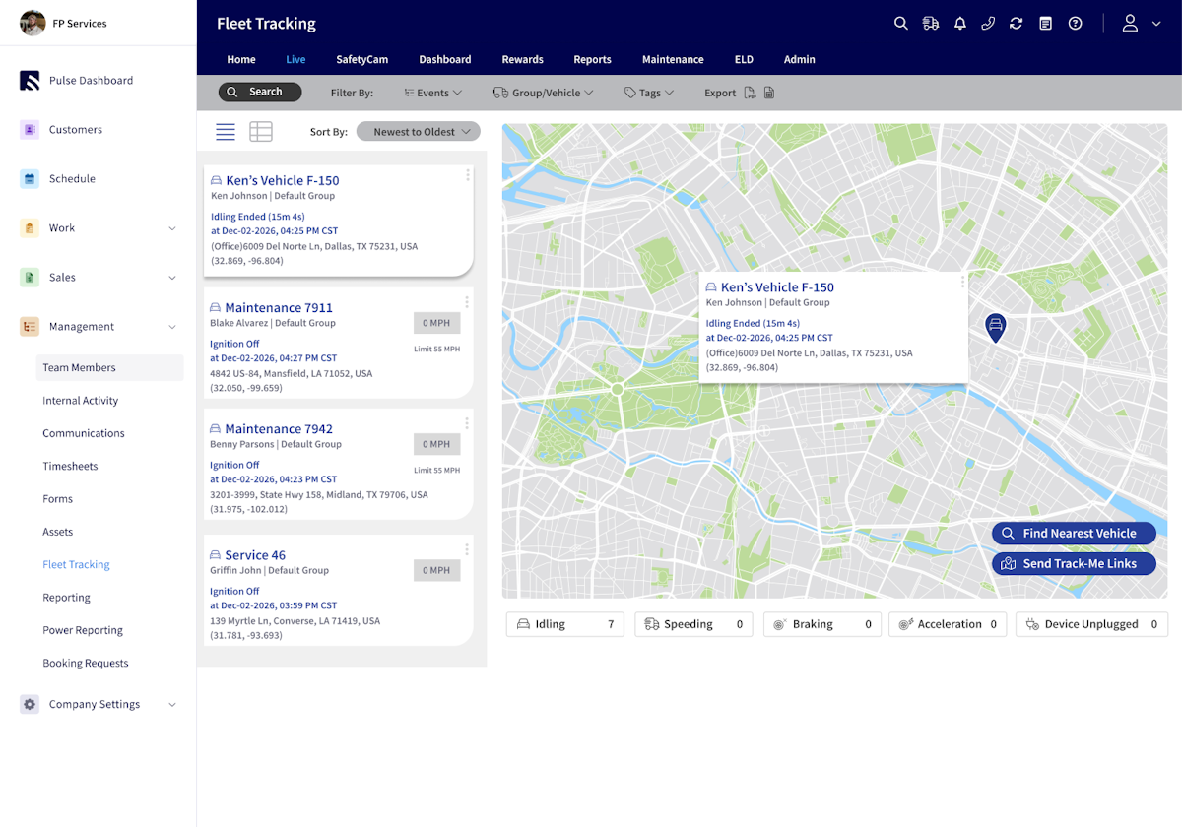Switch to the Maintenance tab
This screenshot has height=827, width=1182.
673,59
